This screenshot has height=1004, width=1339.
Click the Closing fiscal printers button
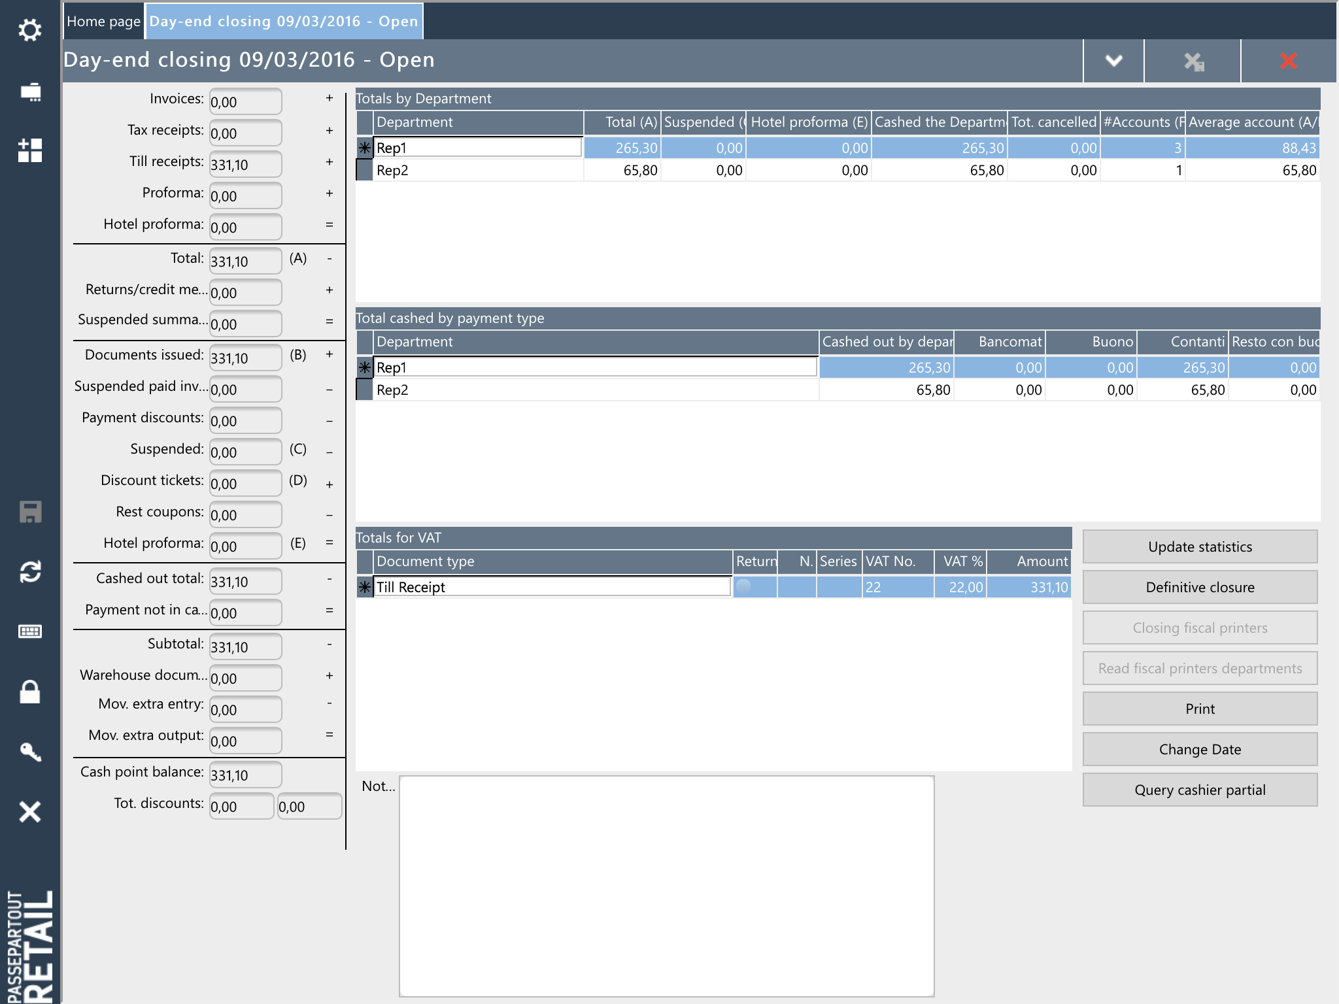(x=1200, y=627)
